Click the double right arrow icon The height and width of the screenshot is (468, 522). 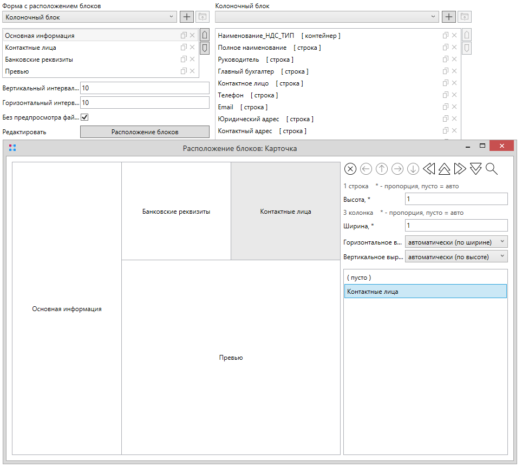coord(460,169)
